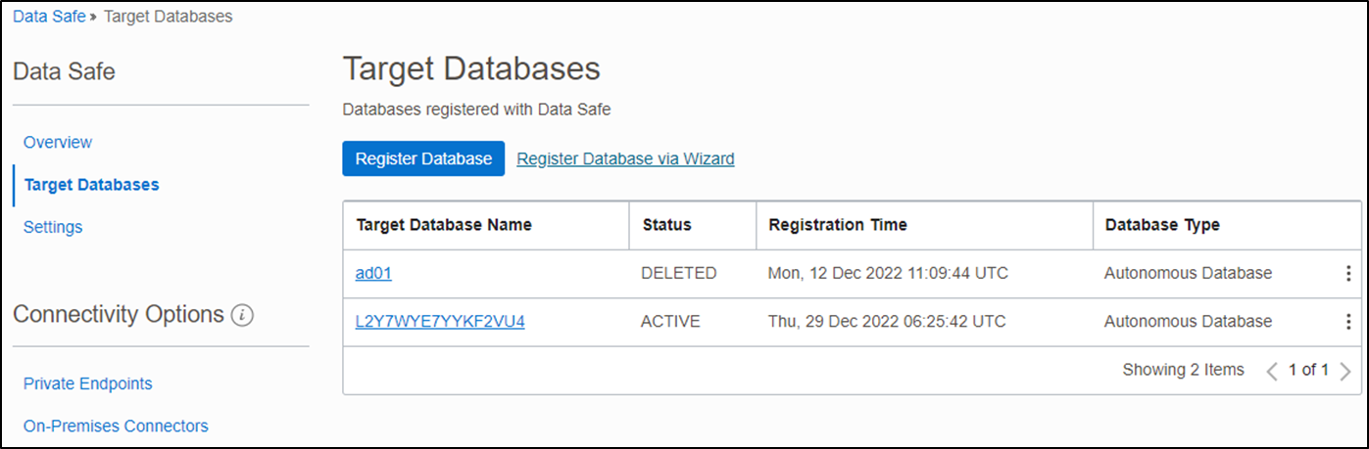Open On-Premises Connectors in sidebar
The width and height of the screenshot is (1369, 449).
[116, 427]
